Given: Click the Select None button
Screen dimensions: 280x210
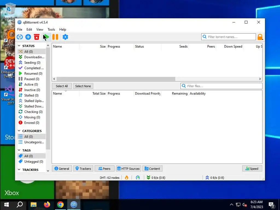Looking at the screenshot, I should (83, 86).
